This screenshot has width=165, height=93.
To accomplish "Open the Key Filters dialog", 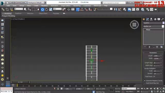I will pyautogui.click(x=130, y=92).
